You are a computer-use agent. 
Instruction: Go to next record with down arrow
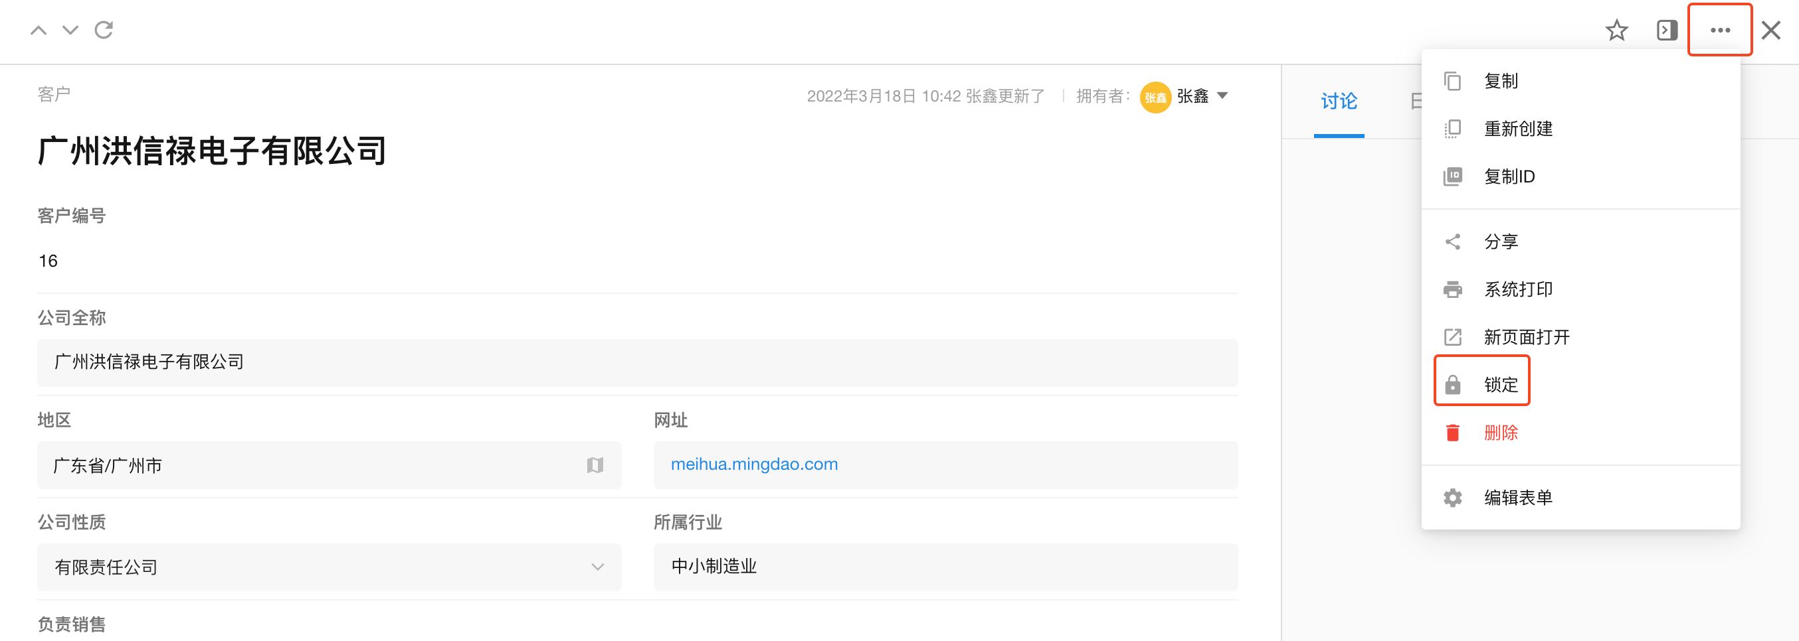(70, 30)
